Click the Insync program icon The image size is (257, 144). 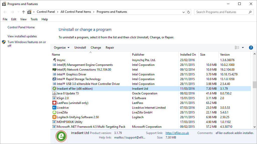pos(54,60)
